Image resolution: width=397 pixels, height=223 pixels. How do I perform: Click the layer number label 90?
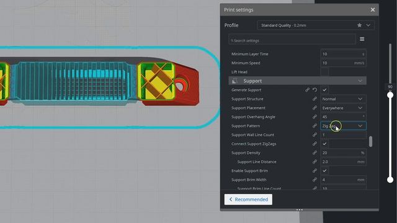coord(390,87)
